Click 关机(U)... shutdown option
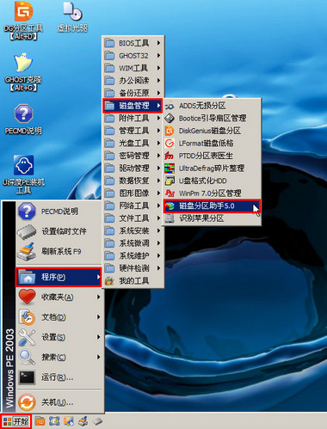 click(59, 402)
